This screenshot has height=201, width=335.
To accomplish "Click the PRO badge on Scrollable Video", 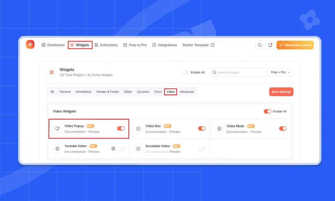I will click(x=177, y=146).
